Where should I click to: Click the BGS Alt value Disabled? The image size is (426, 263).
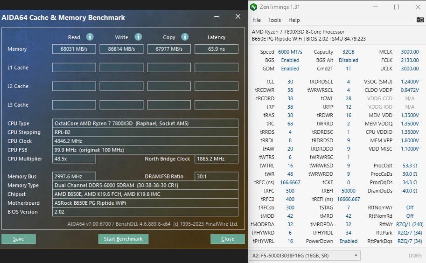pyautogui.click(x=348, y=60)
